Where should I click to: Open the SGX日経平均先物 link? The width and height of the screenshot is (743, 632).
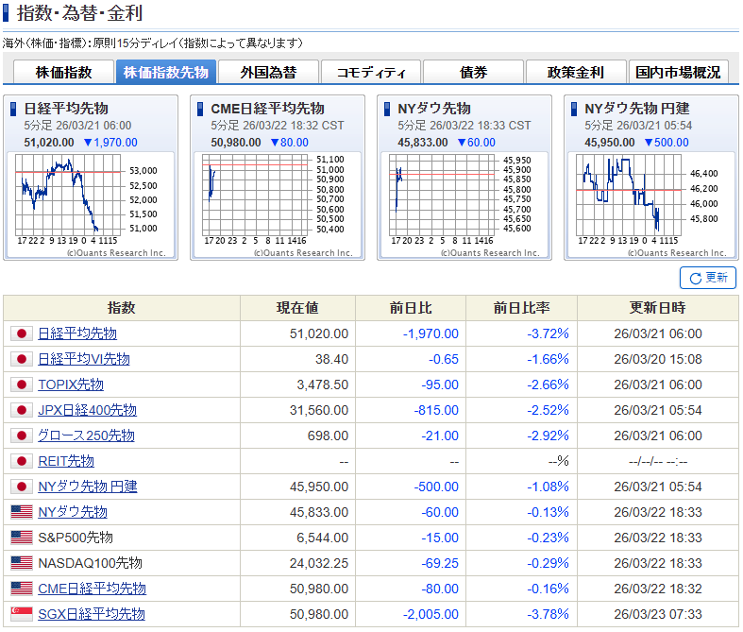92,614
